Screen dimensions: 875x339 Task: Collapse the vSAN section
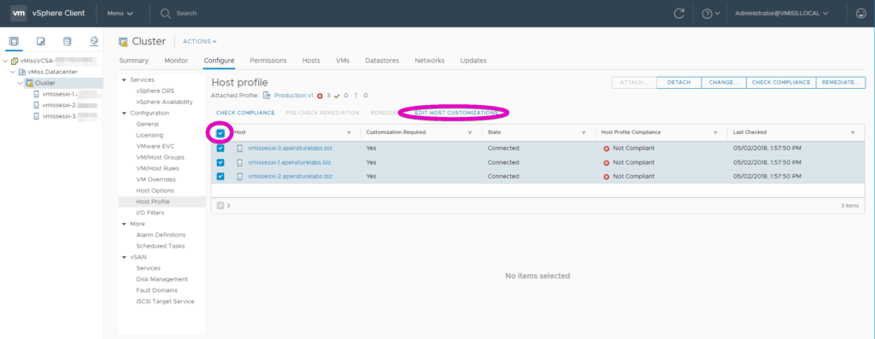[125, 257]
